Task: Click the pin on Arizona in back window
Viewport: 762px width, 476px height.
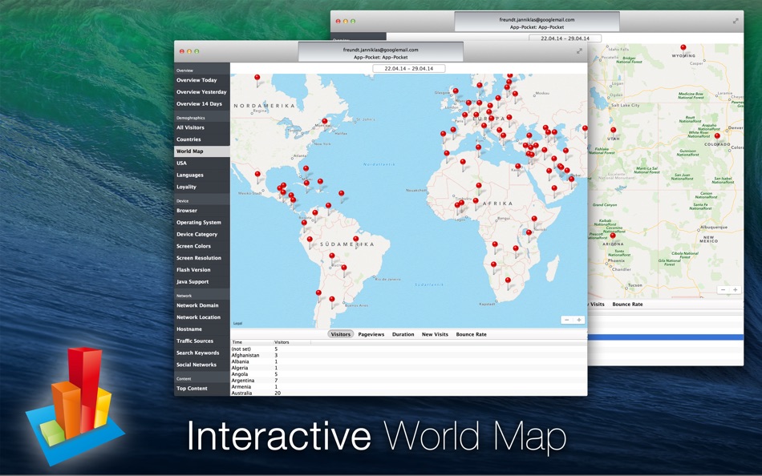Action: click(613, 237)
